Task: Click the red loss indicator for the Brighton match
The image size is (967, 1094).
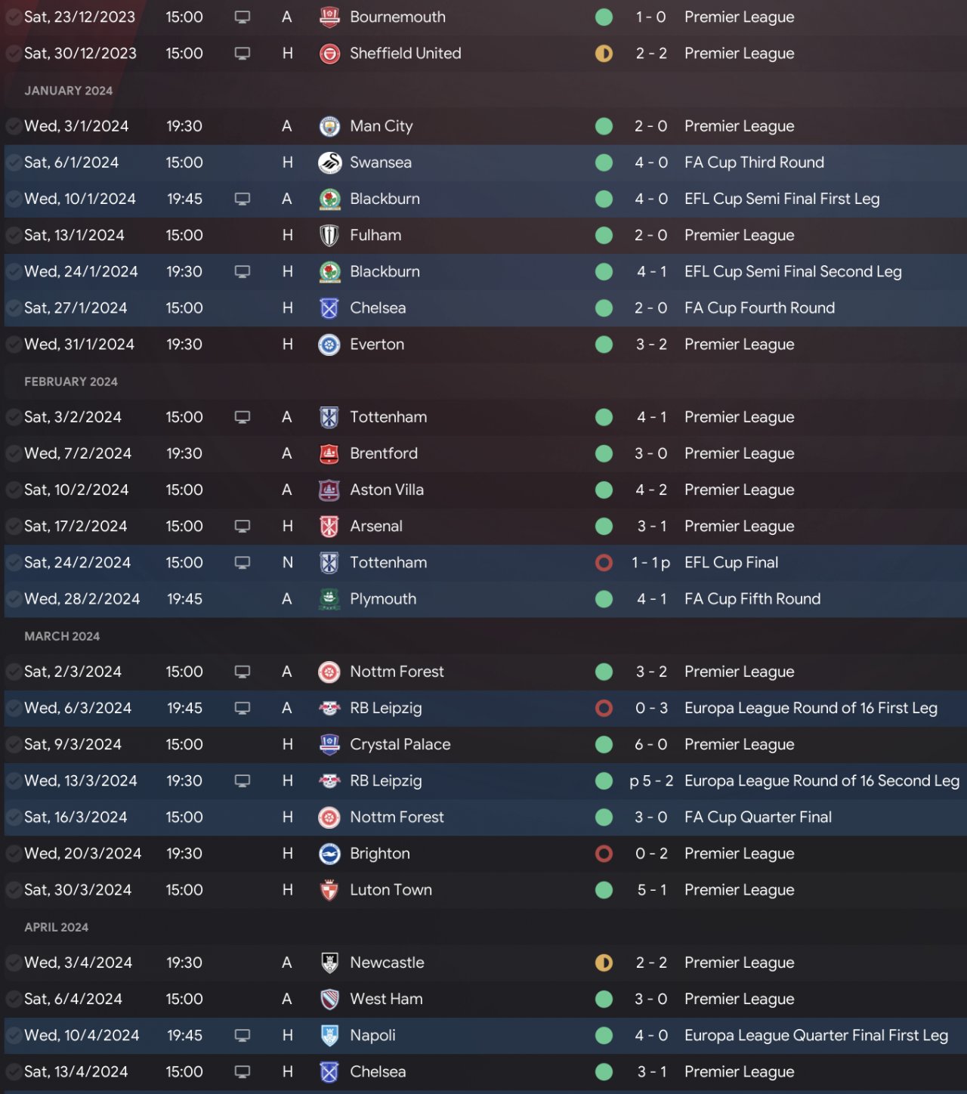Action: [604, 854]
